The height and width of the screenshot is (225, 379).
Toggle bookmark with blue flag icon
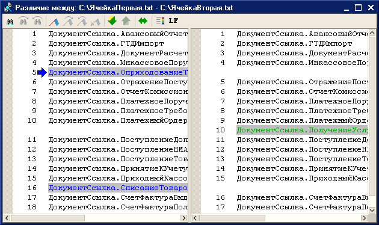pyautogui.click(x=54, y=21)
